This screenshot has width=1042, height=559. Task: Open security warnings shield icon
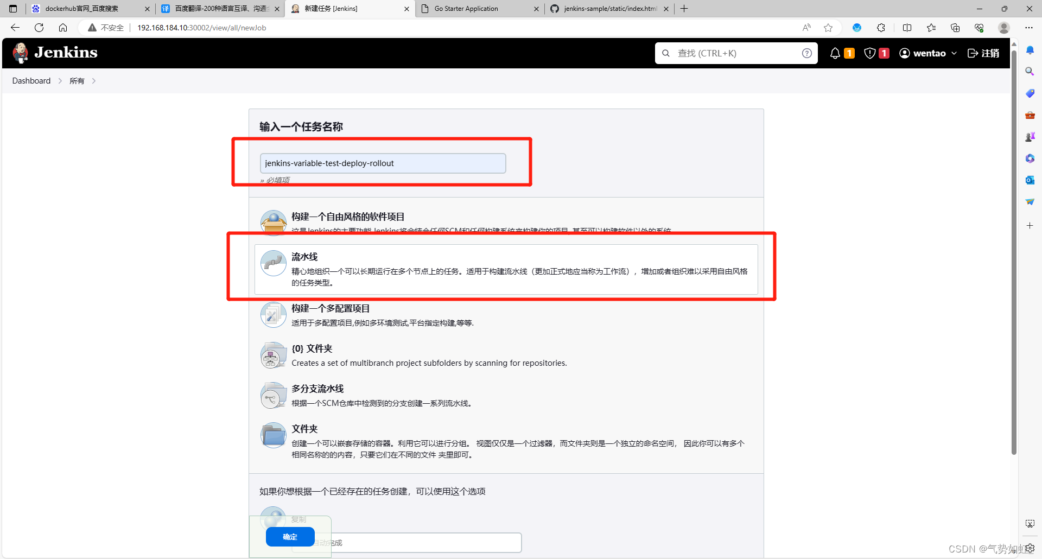[x=870, y=53]
